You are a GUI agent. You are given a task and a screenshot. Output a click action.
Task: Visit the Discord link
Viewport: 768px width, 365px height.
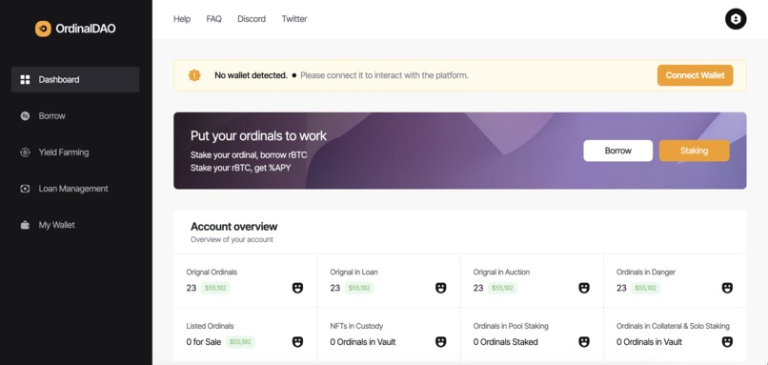[x=252, y=19]
